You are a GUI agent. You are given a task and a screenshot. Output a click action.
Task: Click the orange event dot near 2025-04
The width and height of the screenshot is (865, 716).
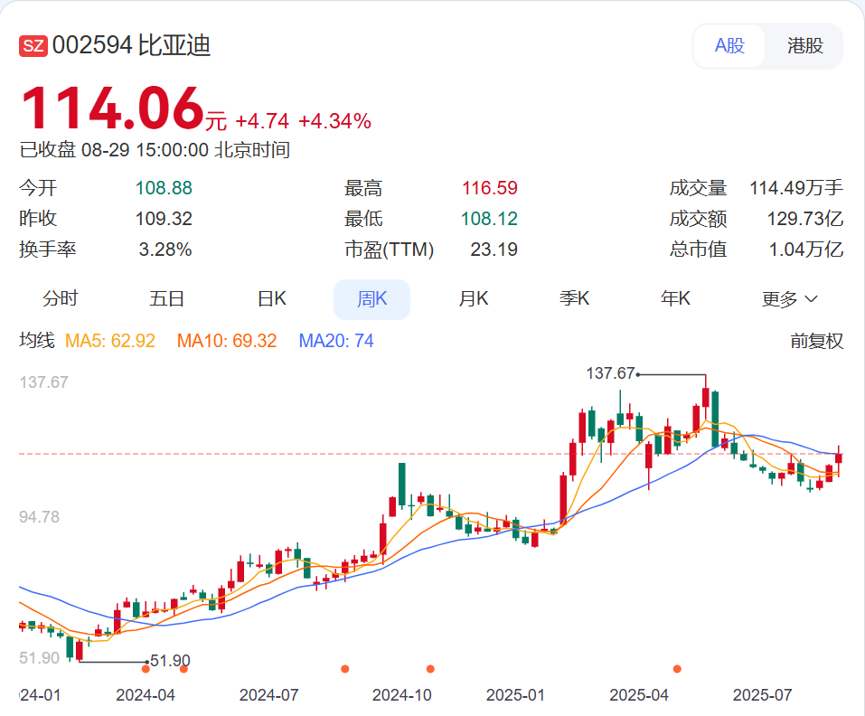click(677, 669)
